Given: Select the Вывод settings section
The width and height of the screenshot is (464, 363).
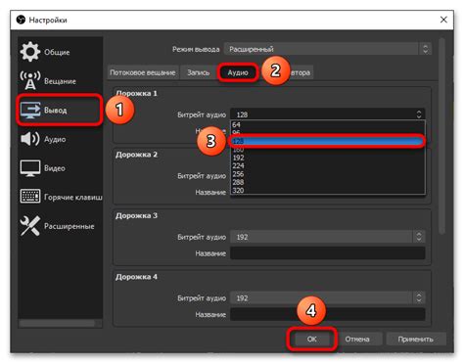Looking at the screenshot, I should pyautogui.click(x=61, y=110).
